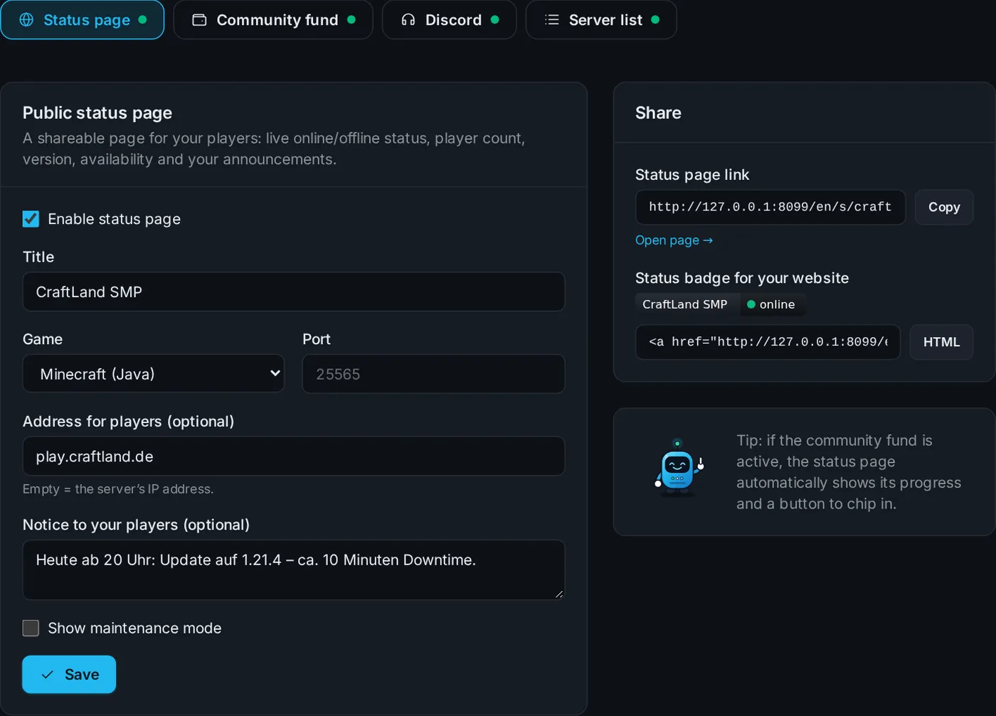This screenshot has height=716, width=996.
Task: Click the green dot on Community fund tab
Action: [x=351, y=20]
